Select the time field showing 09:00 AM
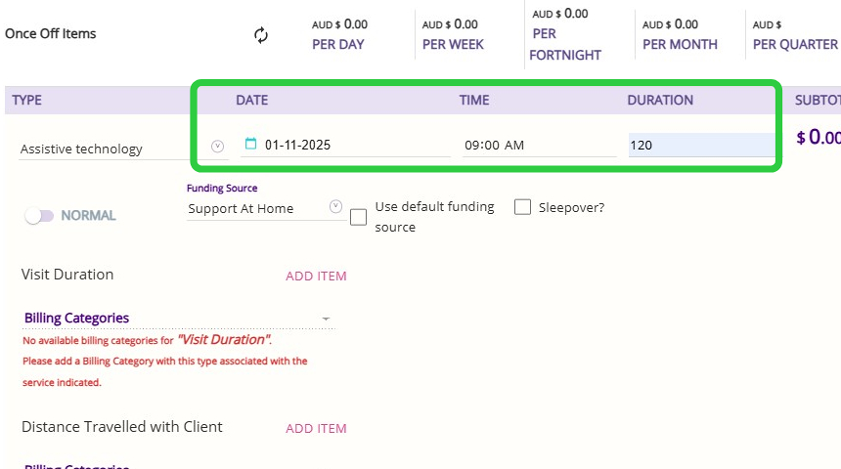 tap(538, 145)
